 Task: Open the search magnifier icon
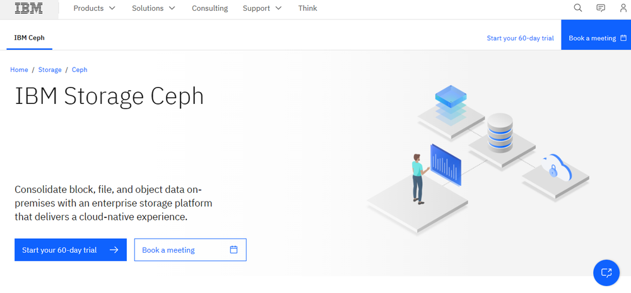coord(578,8)
